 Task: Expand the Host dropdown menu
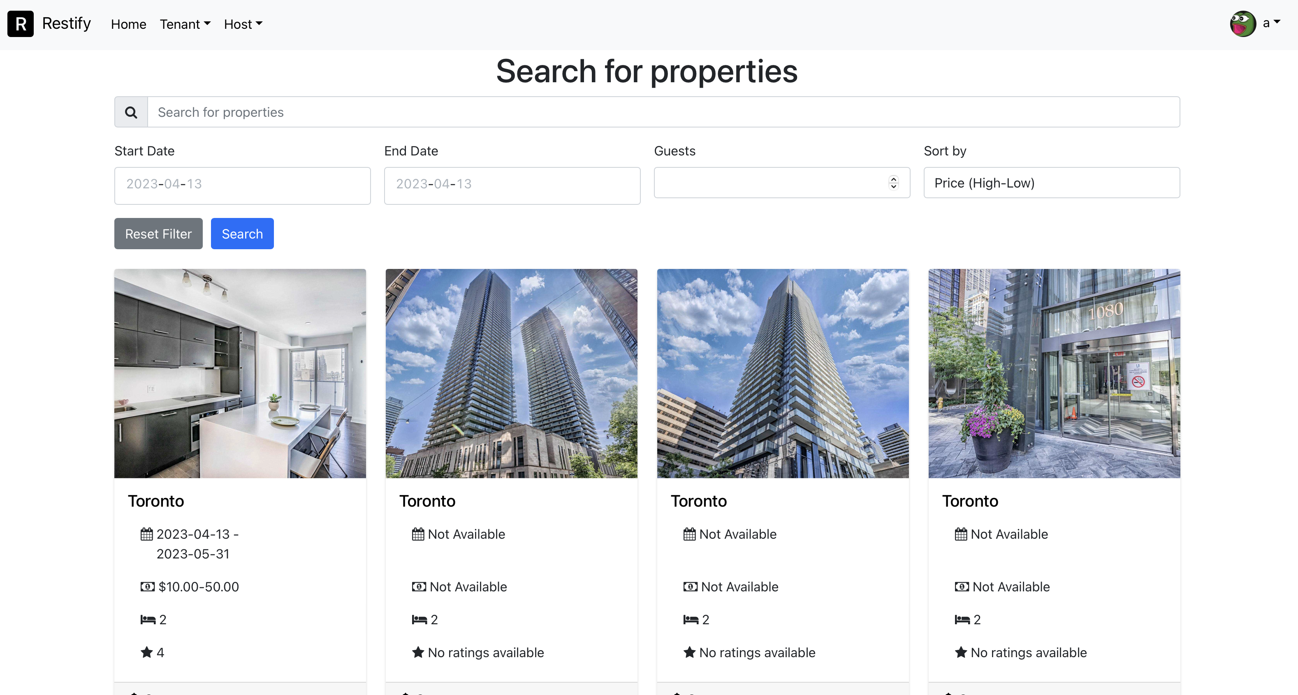coord(243,24)
